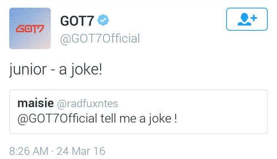Click the words "a joke!" in main tweet
This screenshot has width=277, height=159.
point(80,71)
